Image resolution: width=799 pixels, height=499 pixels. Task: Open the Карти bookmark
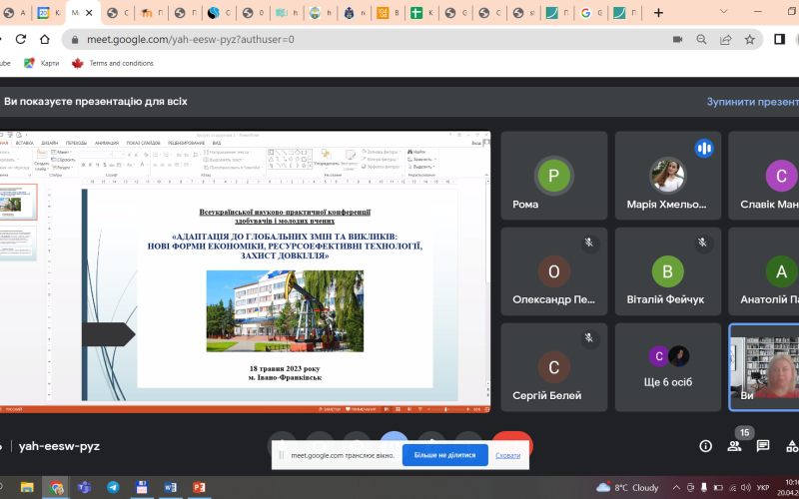[42, 63]
